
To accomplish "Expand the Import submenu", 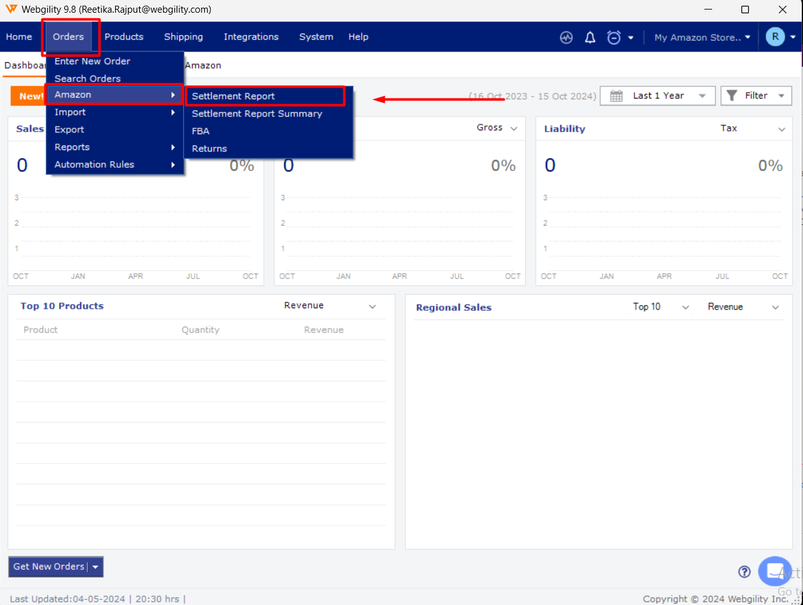I will pyautogui.click(x=115, y=112).
